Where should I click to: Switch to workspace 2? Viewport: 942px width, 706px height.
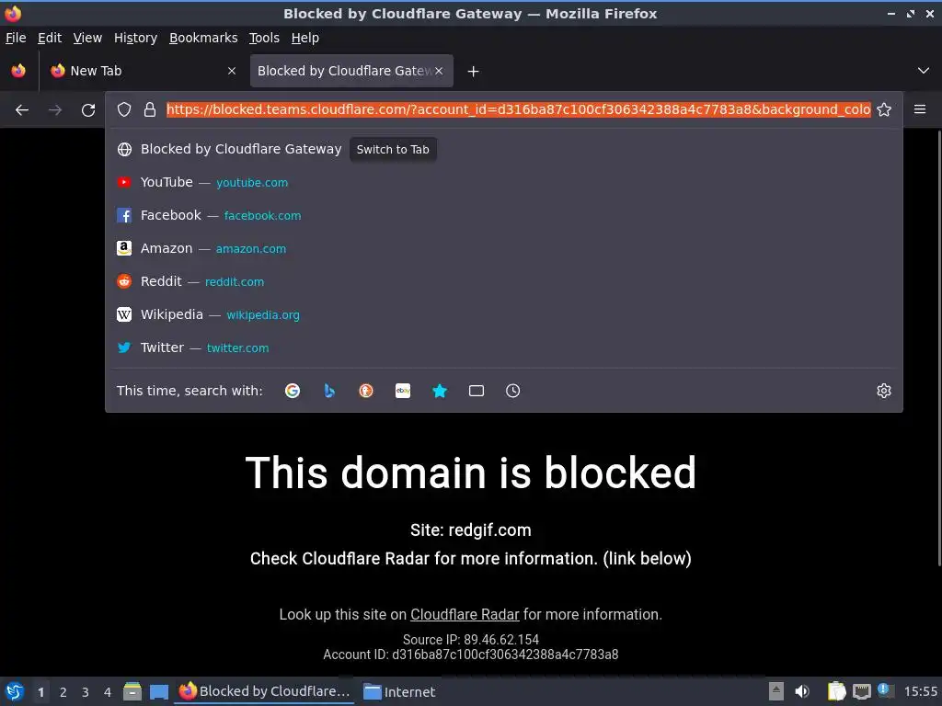(x=63, y=692)
